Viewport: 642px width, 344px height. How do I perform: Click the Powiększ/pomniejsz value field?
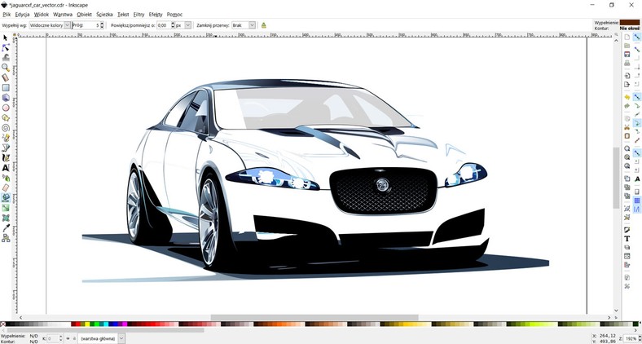pos(164,25)
